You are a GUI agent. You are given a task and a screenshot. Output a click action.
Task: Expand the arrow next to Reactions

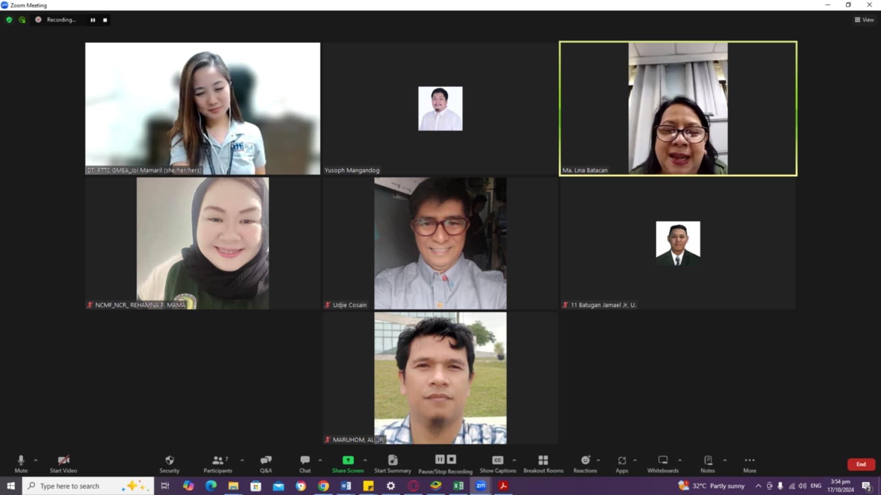[598, 460]
